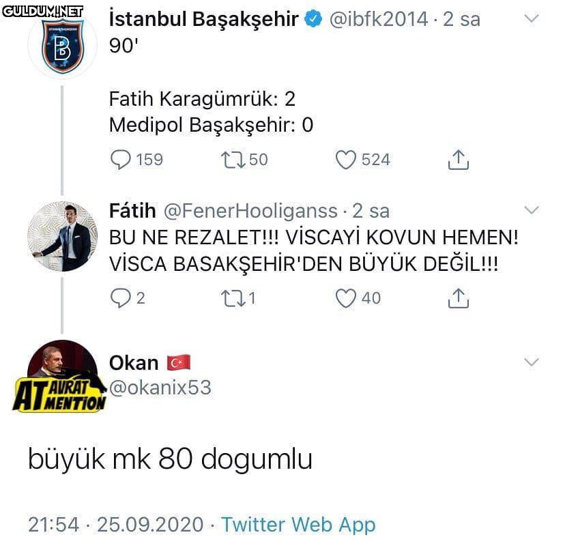The height and width of the screenshot is (552, 565).
Task: Like the Başakşehir tweet with 524 likes
Action: pos(346,160)
